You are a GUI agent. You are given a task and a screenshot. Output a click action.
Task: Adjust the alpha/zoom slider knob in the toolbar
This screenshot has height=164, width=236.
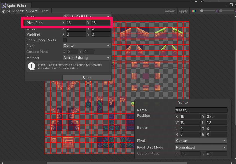coord(202,11)
